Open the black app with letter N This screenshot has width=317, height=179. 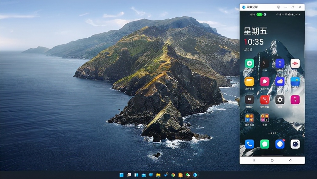click(250, 100)
